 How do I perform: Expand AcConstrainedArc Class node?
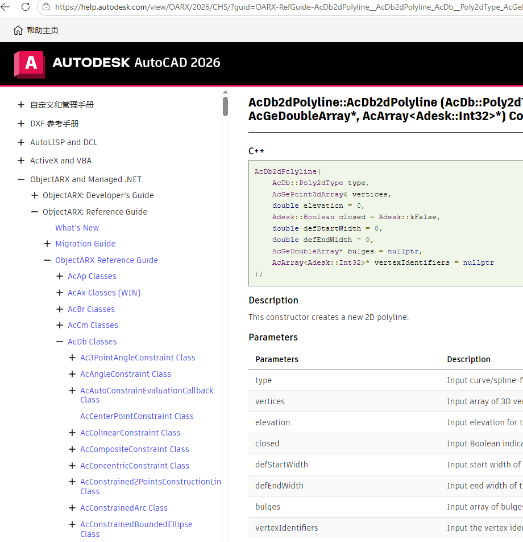[72, 508]
